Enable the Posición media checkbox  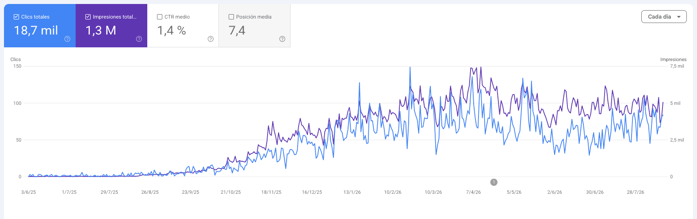[231, 17]
